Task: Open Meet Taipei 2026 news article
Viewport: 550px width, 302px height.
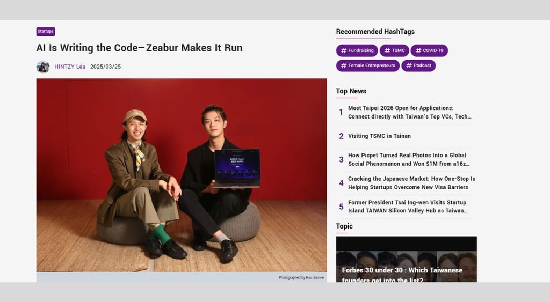Action: pos(409,112)
